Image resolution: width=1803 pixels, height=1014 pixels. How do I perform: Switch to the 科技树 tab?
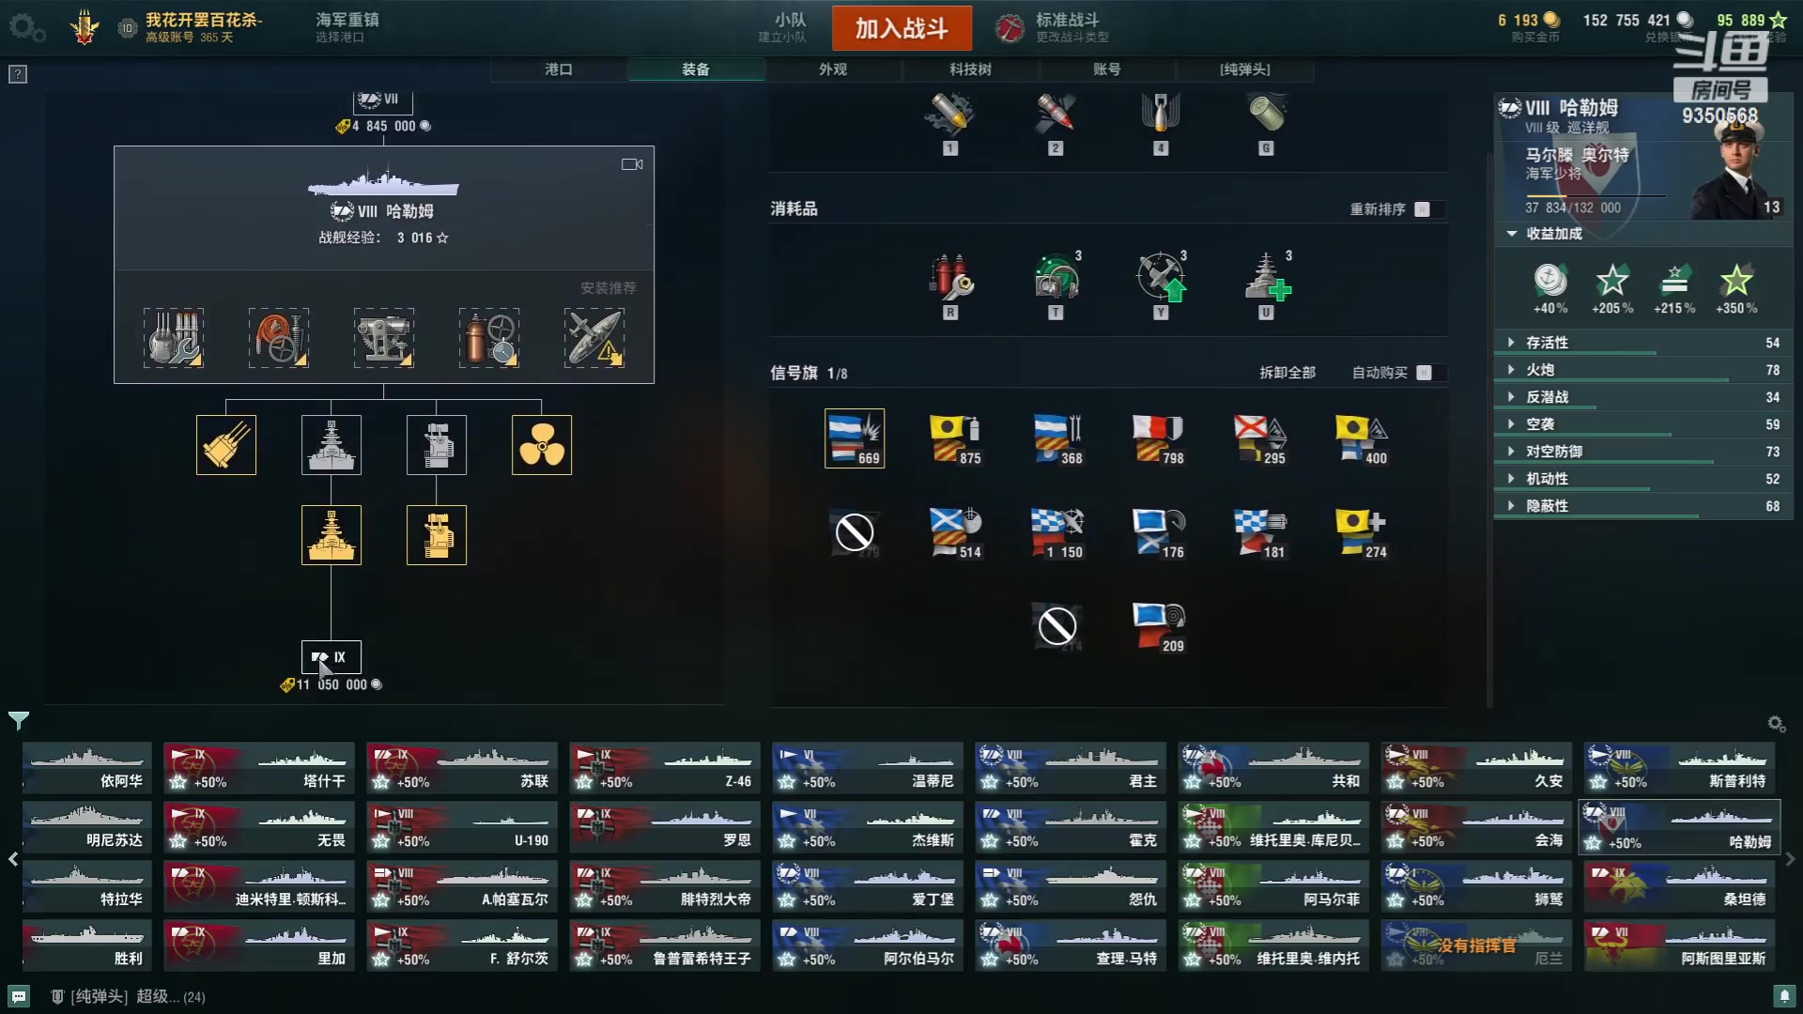(970, 69)
